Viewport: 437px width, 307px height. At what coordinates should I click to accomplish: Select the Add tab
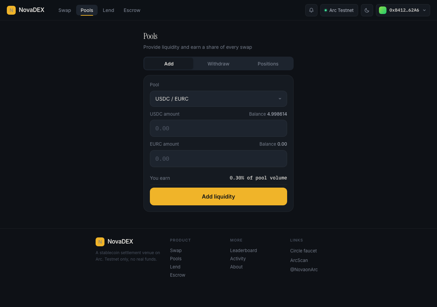point(169,64)
